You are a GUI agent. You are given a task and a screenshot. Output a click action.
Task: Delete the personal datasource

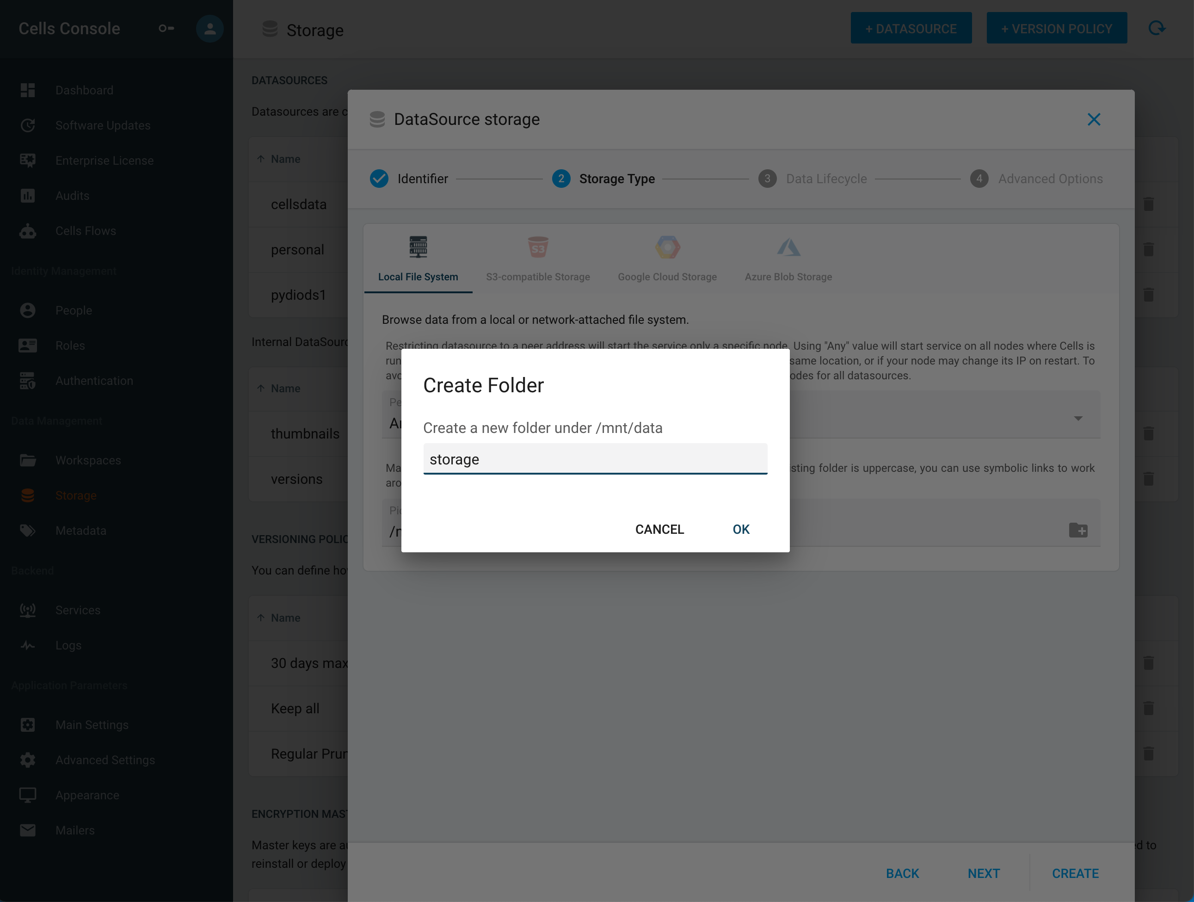point(1148,249)
